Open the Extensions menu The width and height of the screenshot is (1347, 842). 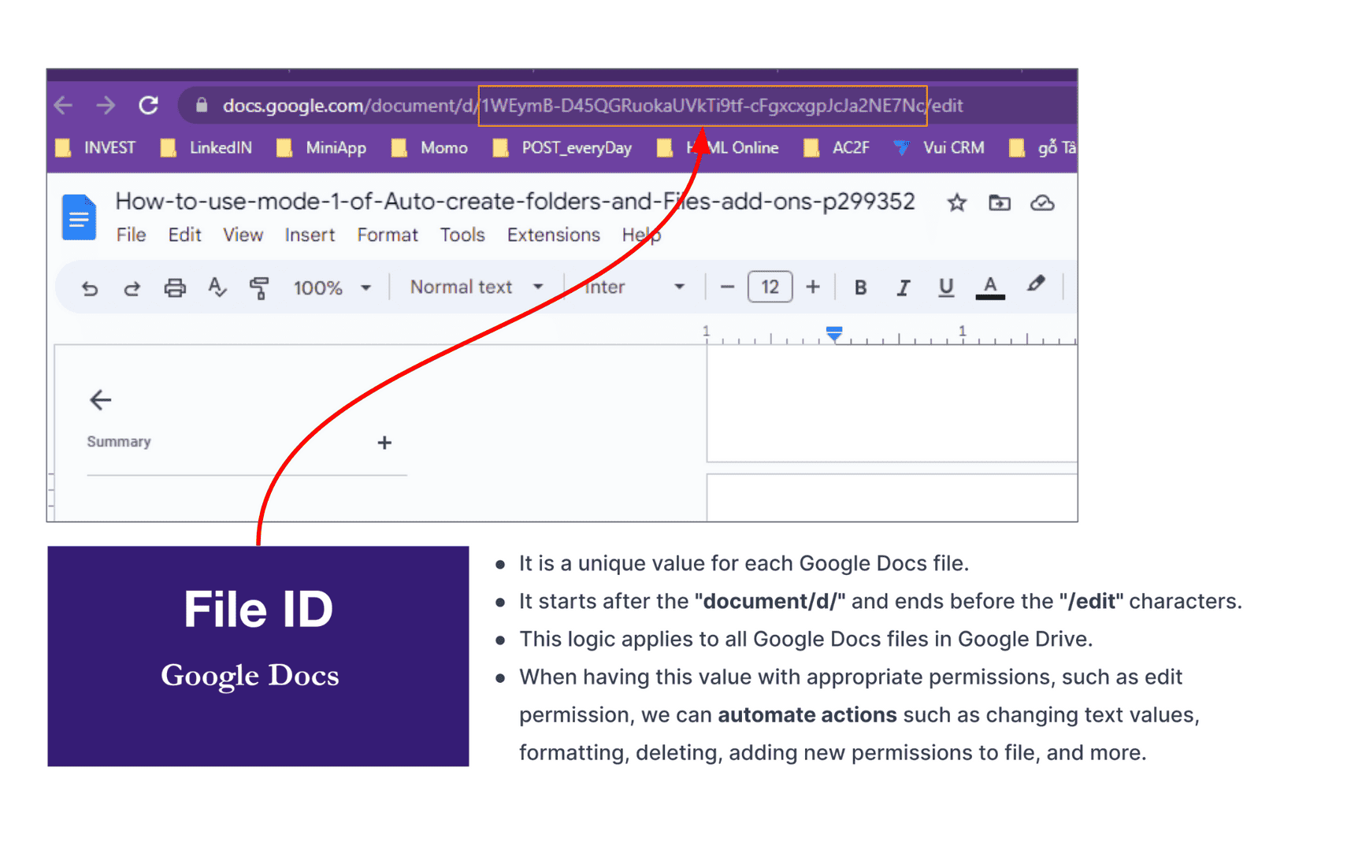[553, 234]
